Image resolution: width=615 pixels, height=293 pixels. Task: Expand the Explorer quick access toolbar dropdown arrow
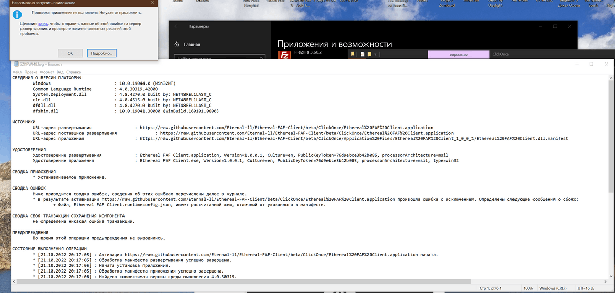tap(375, 54)
